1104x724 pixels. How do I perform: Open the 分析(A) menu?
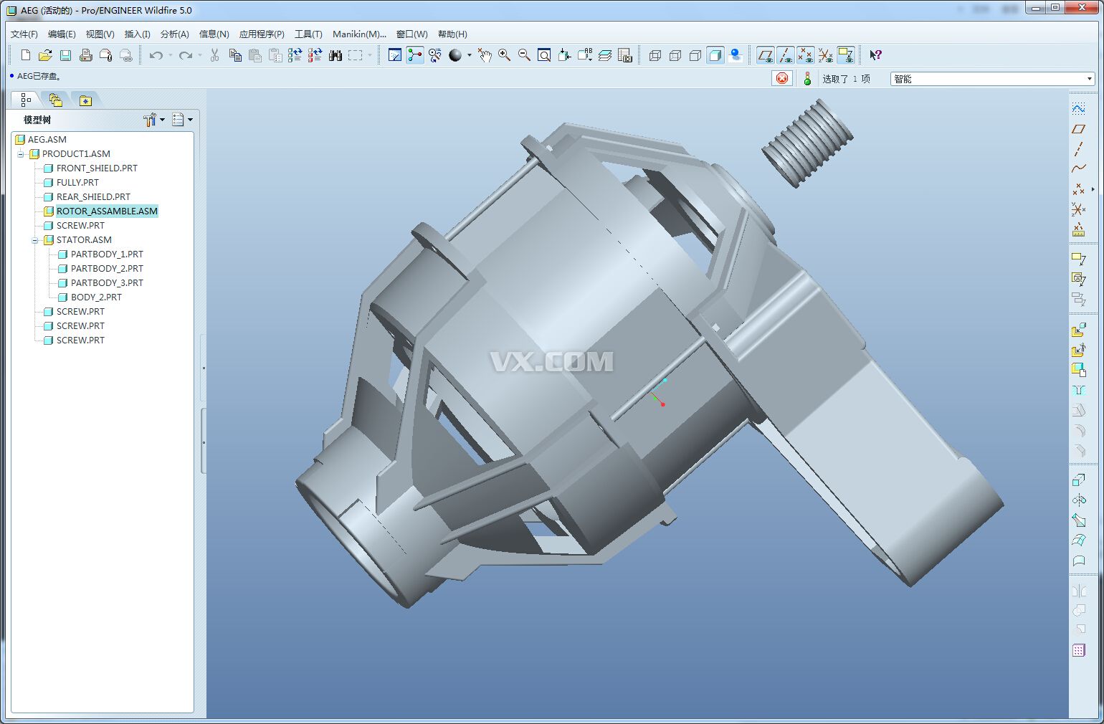174,34
